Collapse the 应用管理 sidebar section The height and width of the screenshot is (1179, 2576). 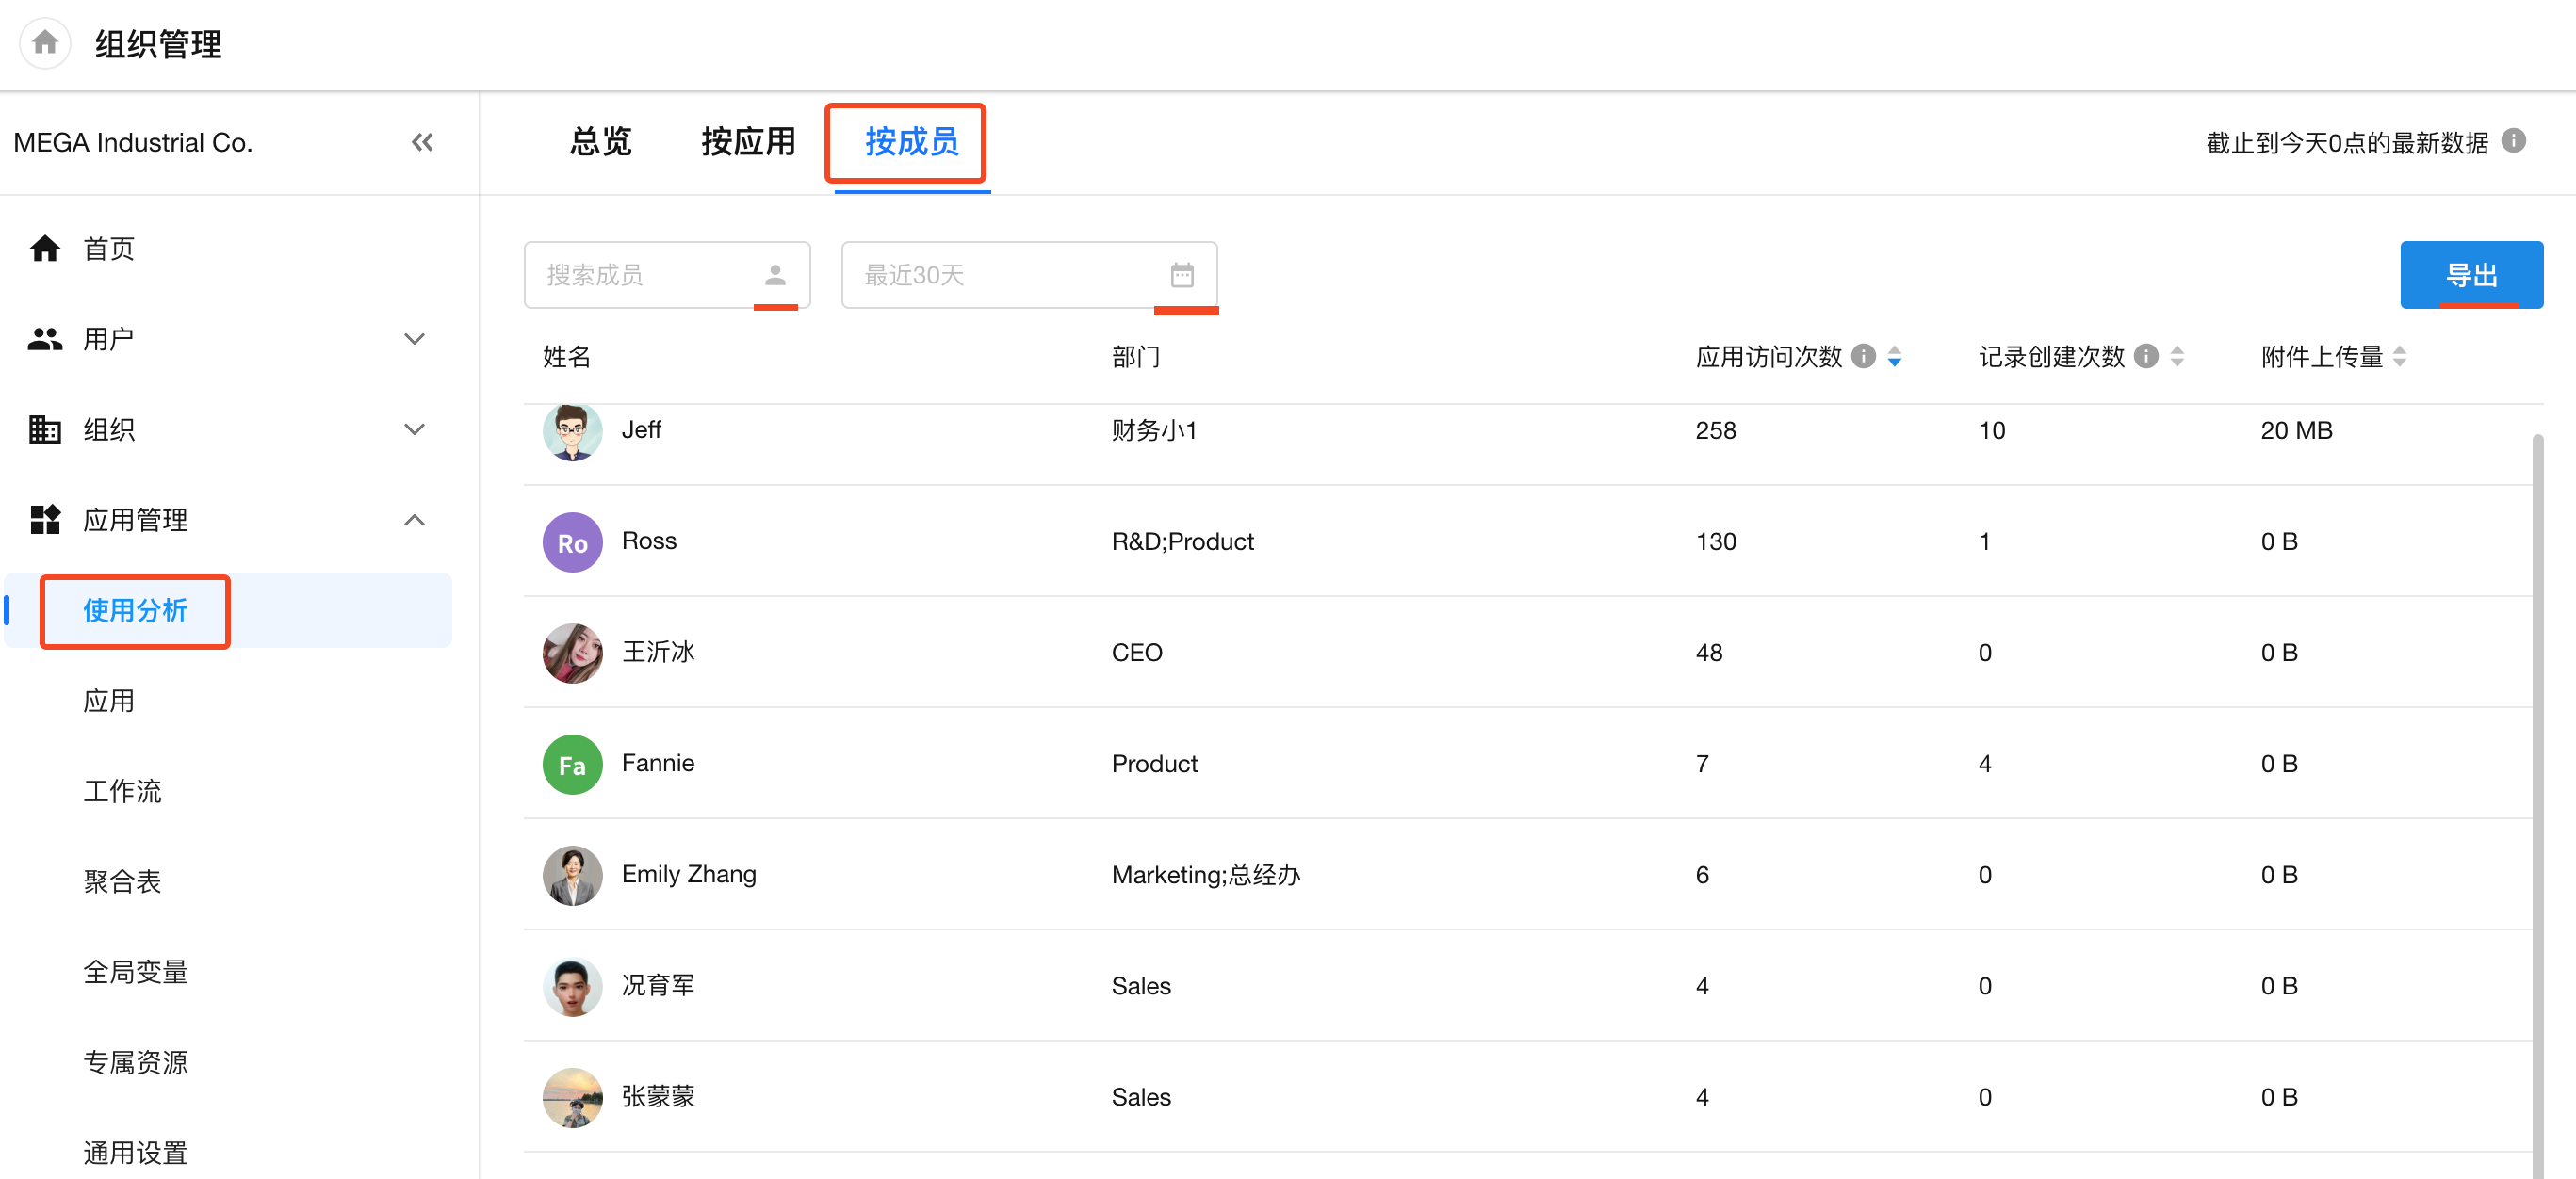(x=414, y=520)
